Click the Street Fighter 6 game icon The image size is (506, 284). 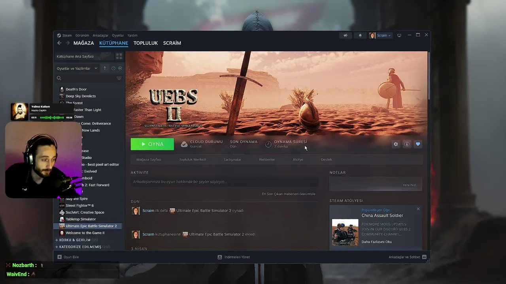[62, 206]
